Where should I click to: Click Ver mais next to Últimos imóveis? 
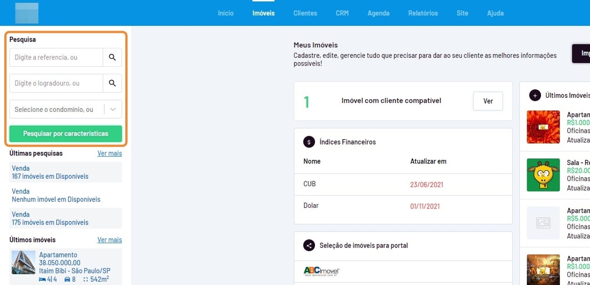110,240
